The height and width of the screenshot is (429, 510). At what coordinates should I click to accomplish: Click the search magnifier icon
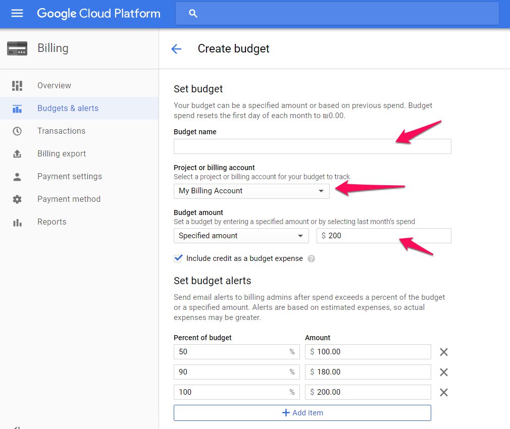click(x=193, y=14)
